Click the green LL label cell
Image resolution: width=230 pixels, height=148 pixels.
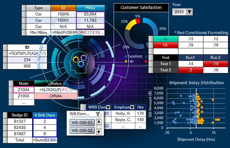click(166, 39)
